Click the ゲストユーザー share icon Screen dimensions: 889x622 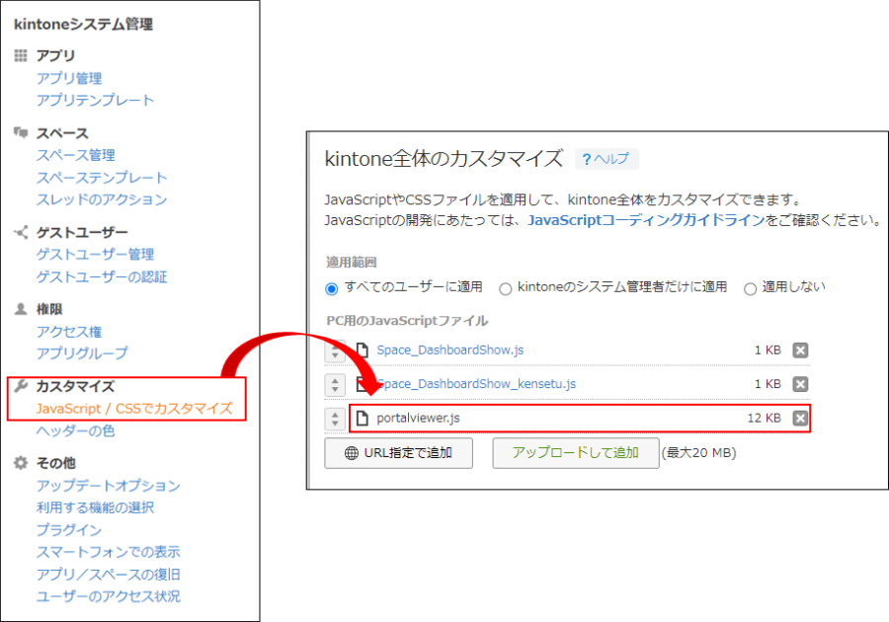pos(21,232)
